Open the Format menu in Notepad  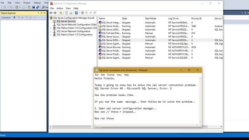110,75
